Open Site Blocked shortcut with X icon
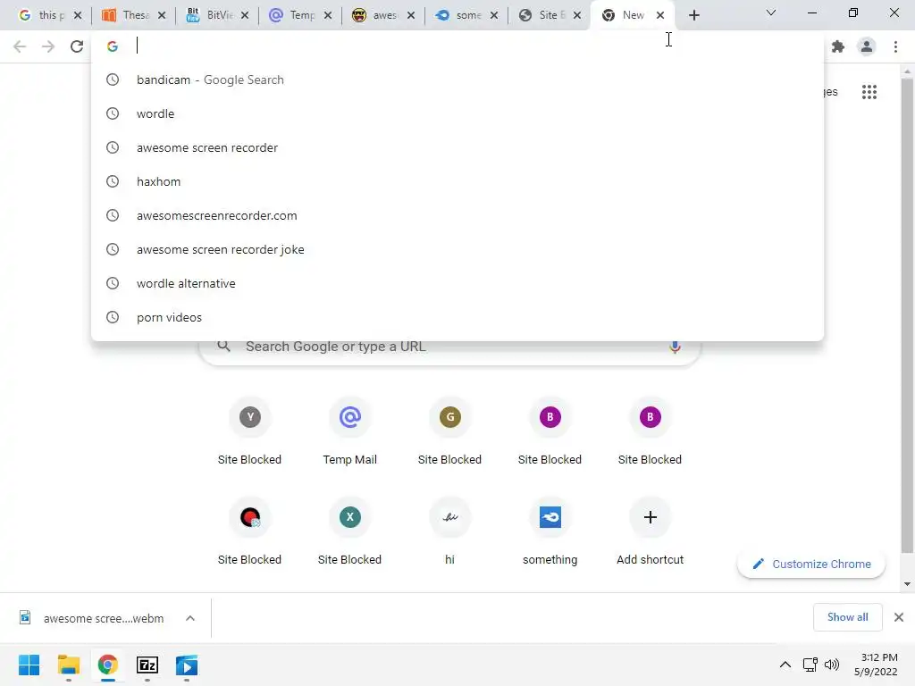 coord(349,532)
